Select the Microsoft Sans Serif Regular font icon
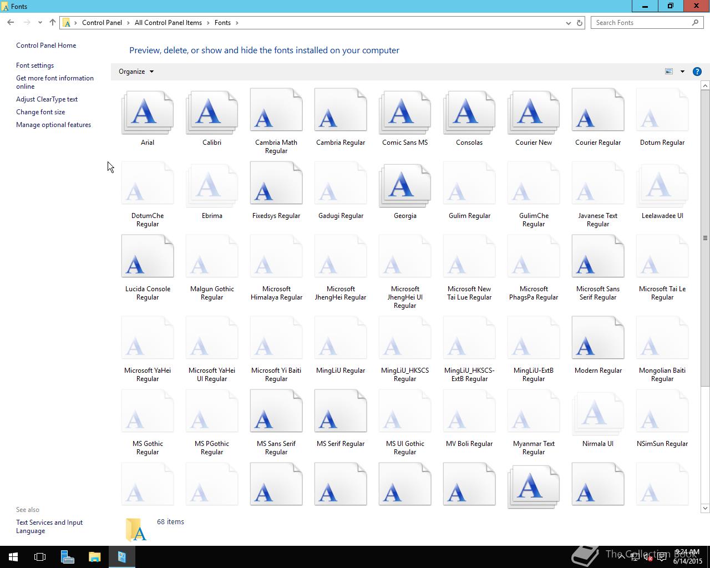The image size is (710, 568). click(x=598, y=256)
